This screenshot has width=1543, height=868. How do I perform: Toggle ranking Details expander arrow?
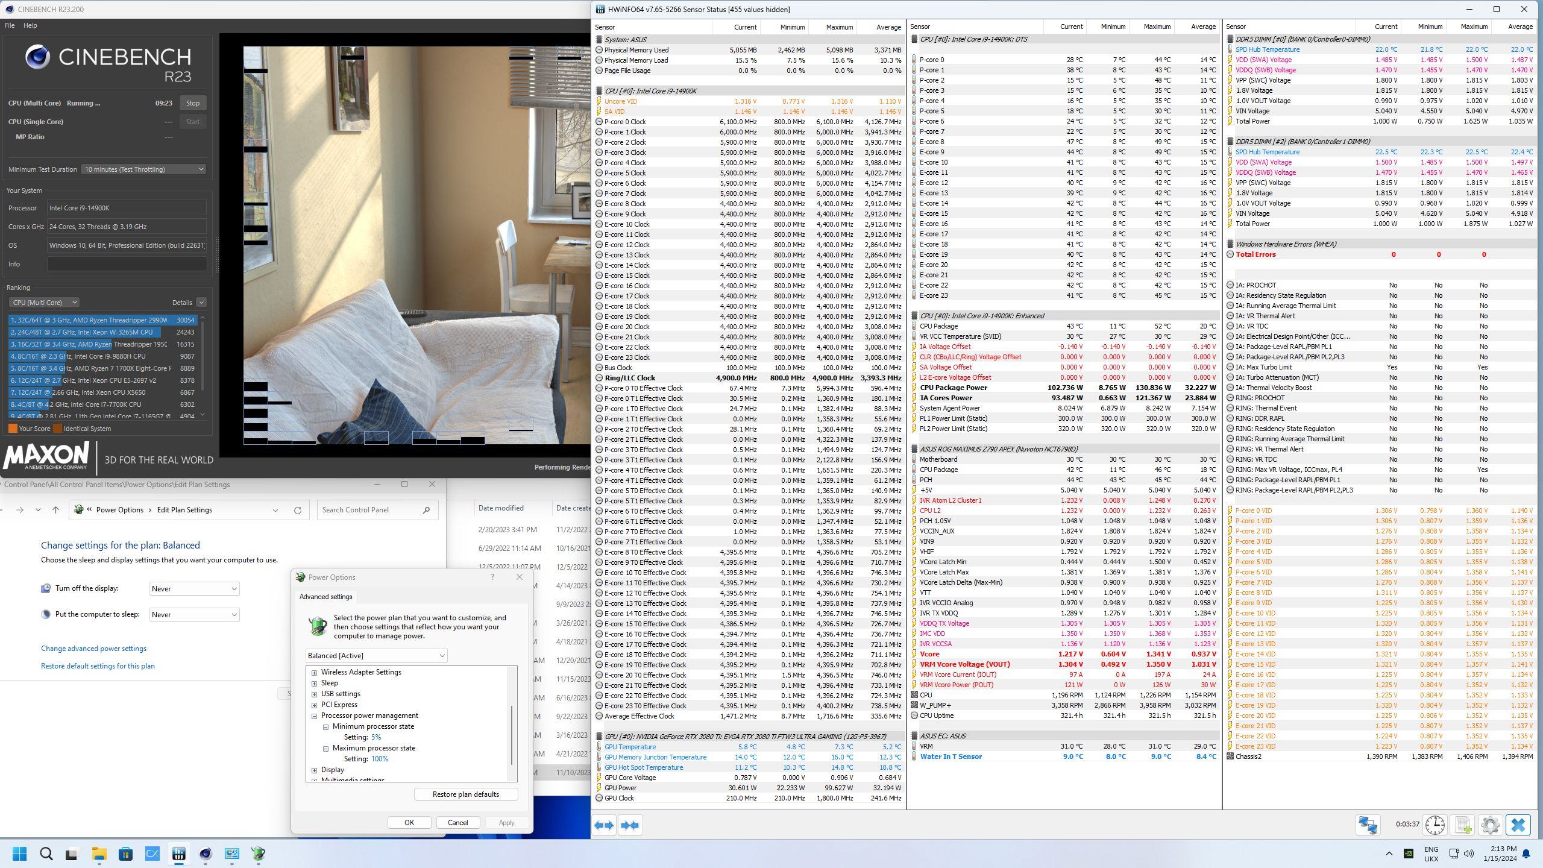click(x=201, y=303)
